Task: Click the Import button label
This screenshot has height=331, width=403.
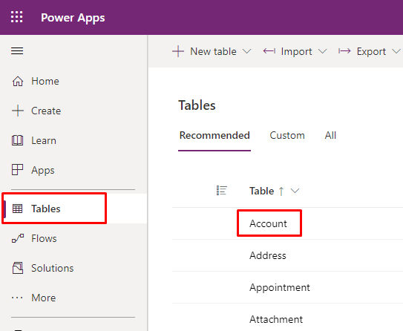Action: tap(297, 51)
